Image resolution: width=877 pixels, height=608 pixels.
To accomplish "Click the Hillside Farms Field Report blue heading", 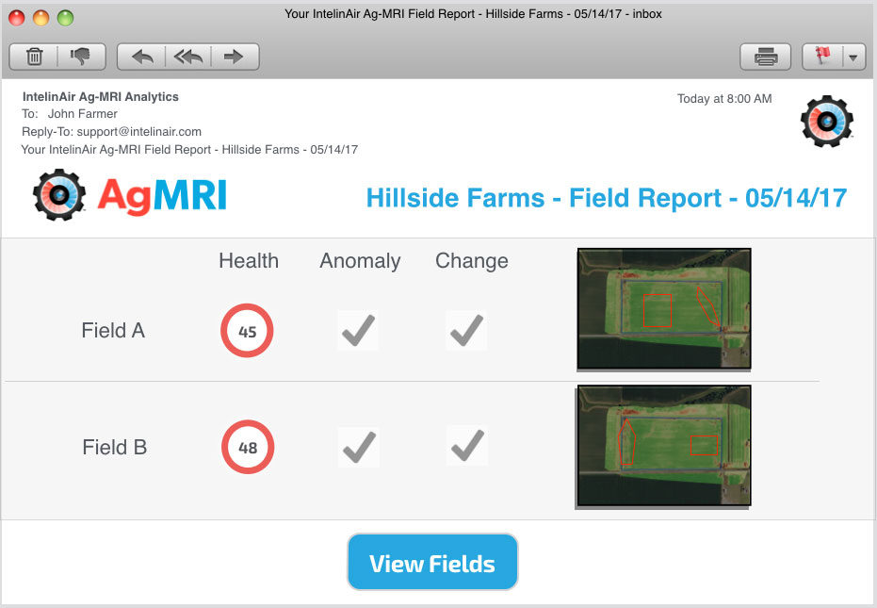I will (x=607, y=198).
